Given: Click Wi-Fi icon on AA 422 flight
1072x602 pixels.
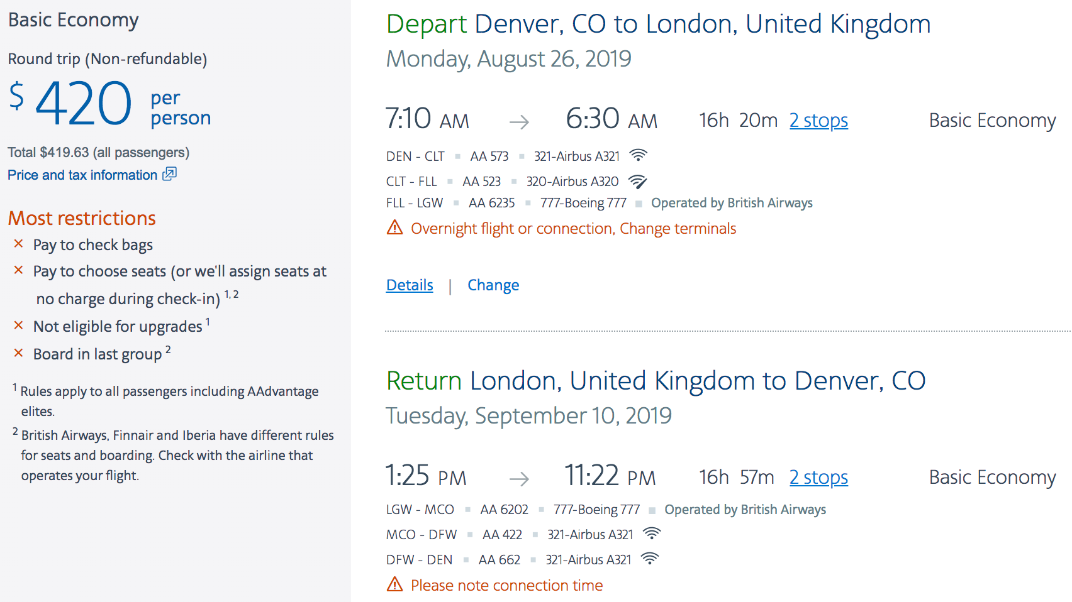Looking at the screenshot, I should click(652, 534).
